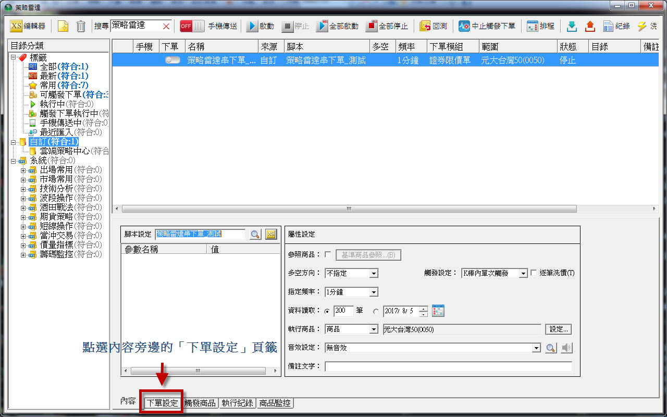Preview the sound with the speaker icon
The width and height of the screenshot is (667, 417).
566,348
